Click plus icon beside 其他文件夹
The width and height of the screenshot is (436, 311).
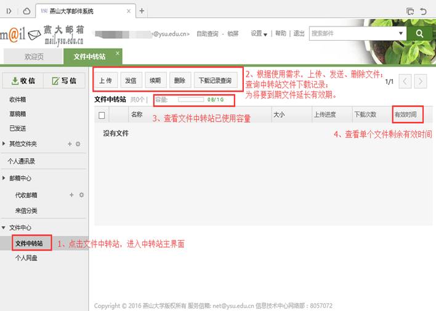[70, 144]
